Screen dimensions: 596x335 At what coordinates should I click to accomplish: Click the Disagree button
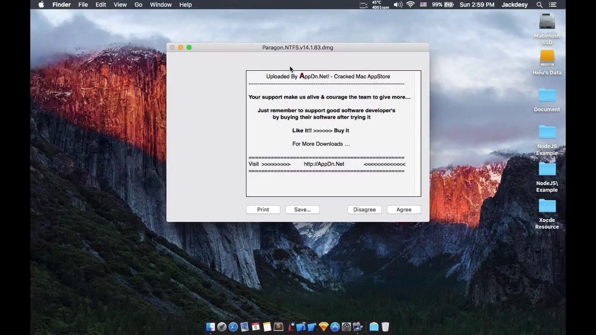click(x=365, y=210)
